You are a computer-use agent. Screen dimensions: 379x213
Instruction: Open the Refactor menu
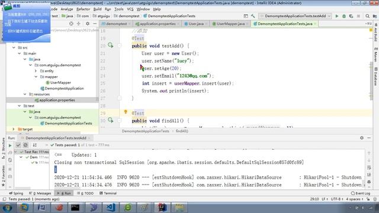pyautogui.click(x=83, y=9)
